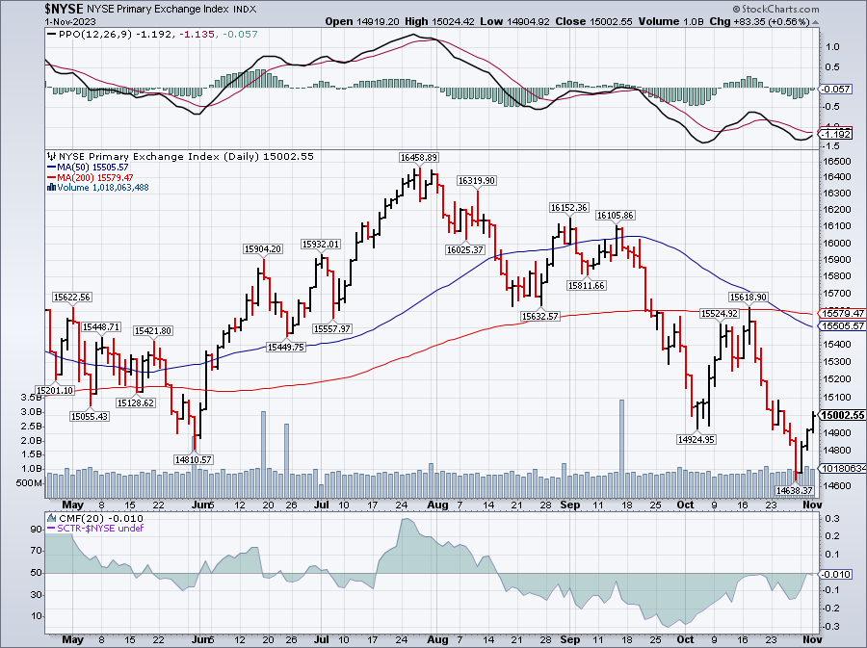The height and width of the screenshot is (648, 867).
Task: Click the red 15579.47 price axis tag
Action: (x=841, y=313)
